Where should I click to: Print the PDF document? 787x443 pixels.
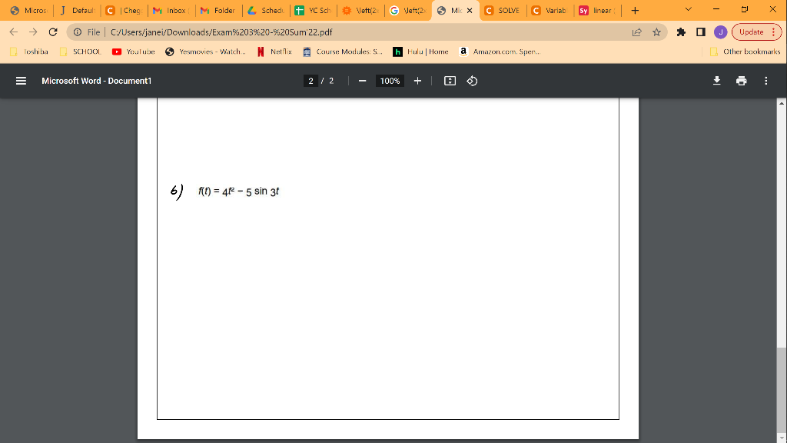(x=741, y=80)
